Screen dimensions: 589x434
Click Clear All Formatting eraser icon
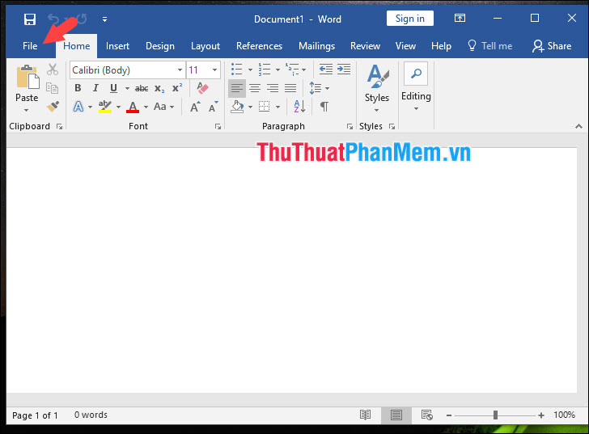[x=202, y=88]
